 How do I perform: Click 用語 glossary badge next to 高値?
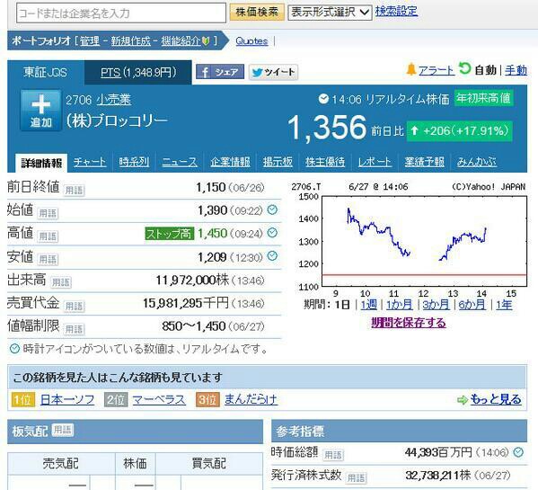click(48, 236)
